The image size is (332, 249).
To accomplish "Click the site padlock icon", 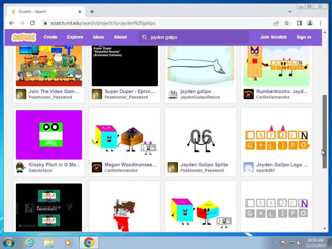I will [45, 23].
